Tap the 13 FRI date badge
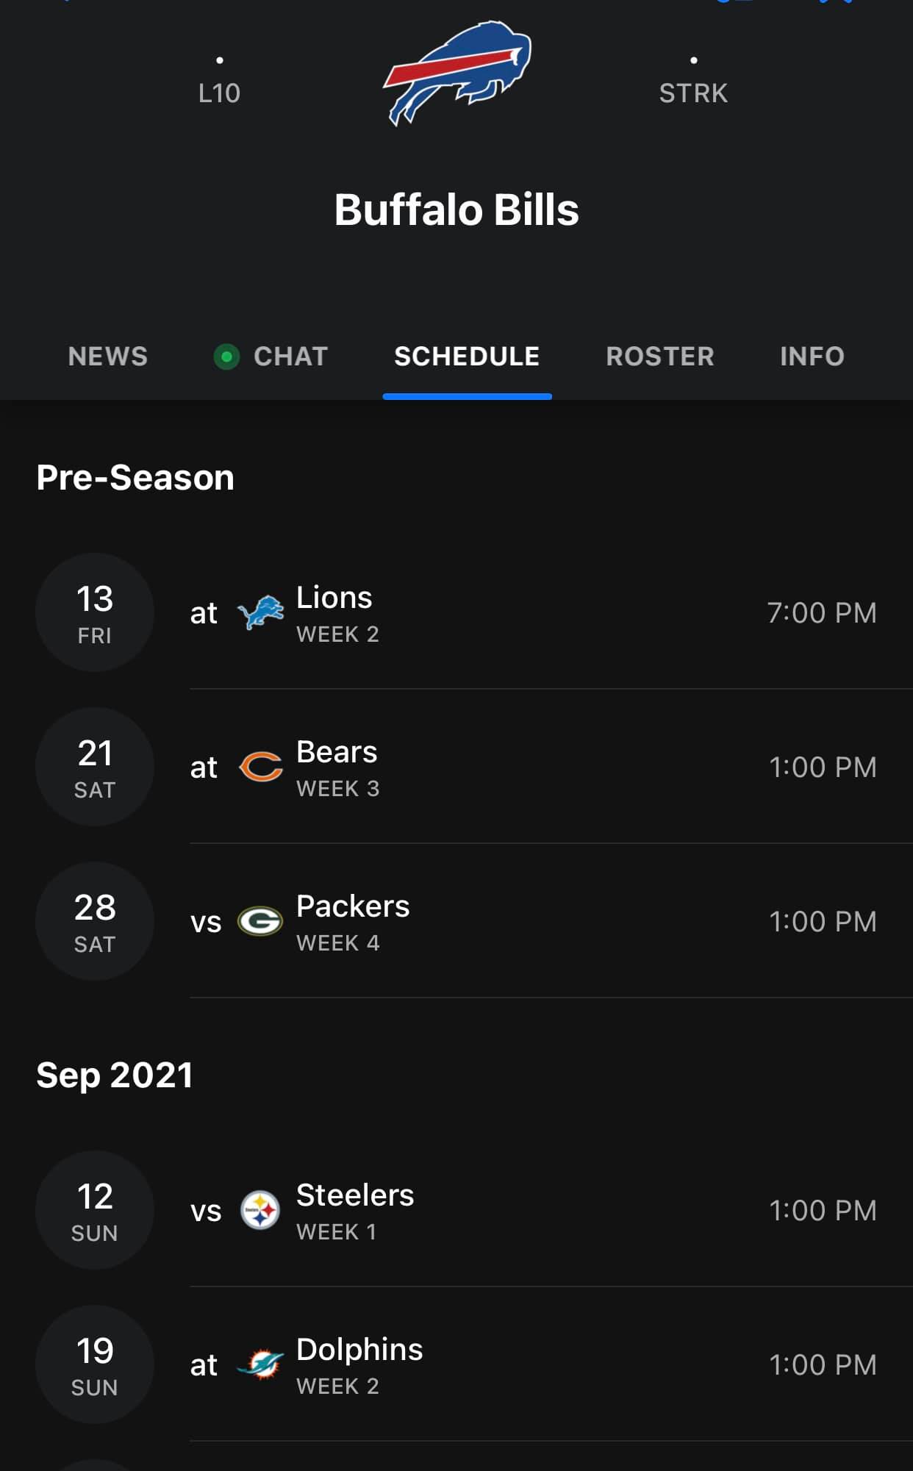 (95, 612)
